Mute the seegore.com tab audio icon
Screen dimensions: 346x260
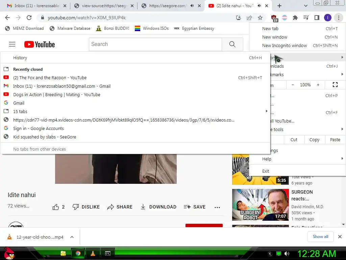192,6
